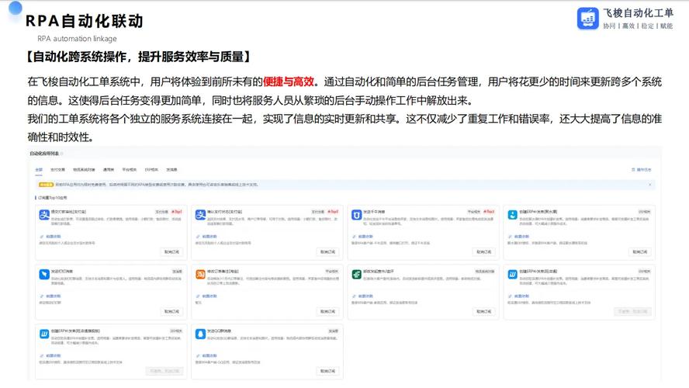Click the greyed button on 旺店通 card
Screen dimensions: 689x388
pyautogui.click(x=633, y=311)
